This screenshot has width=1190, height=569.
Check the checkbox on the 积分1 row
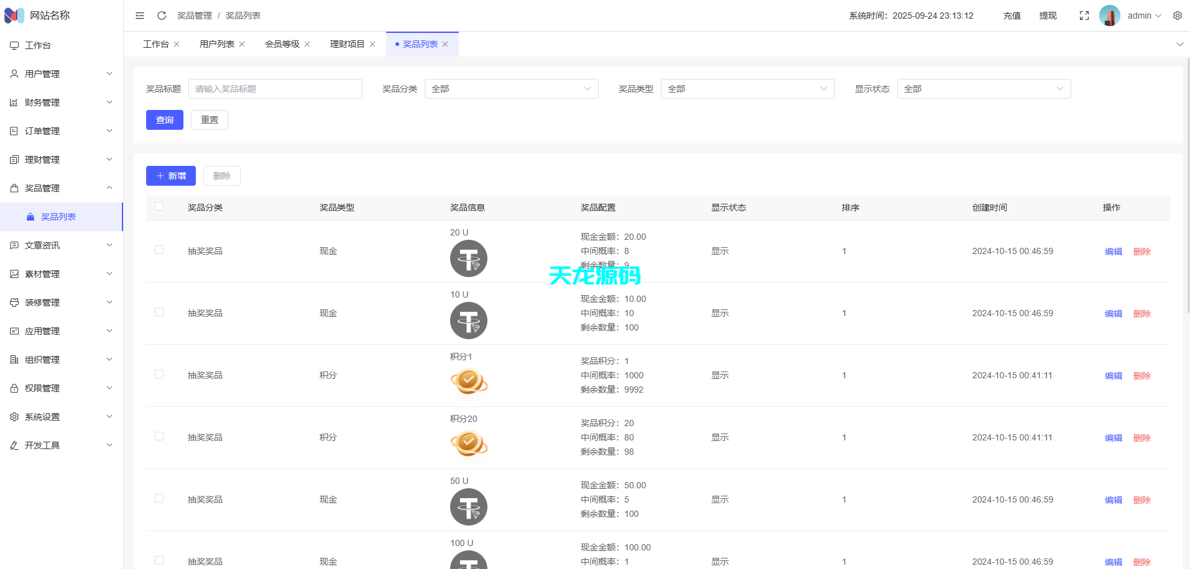coord(159,374)
